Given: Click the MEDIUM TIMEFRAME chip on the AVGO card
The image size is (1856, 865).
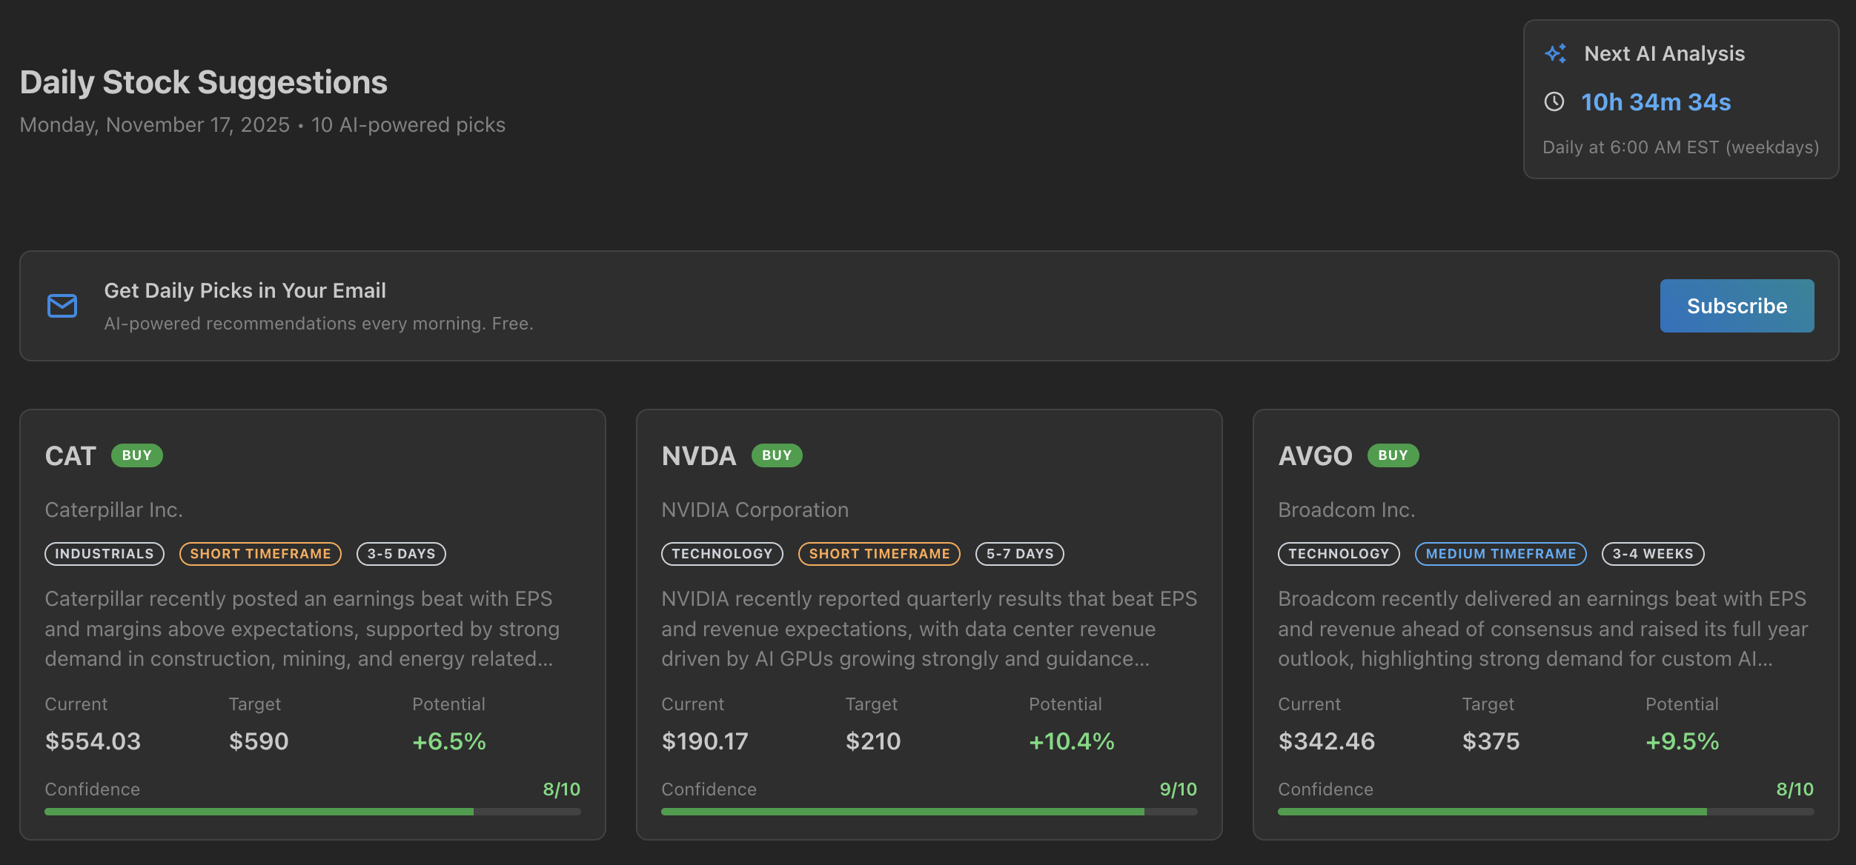Looking at the screenshot, I should tap(1499, 553).
